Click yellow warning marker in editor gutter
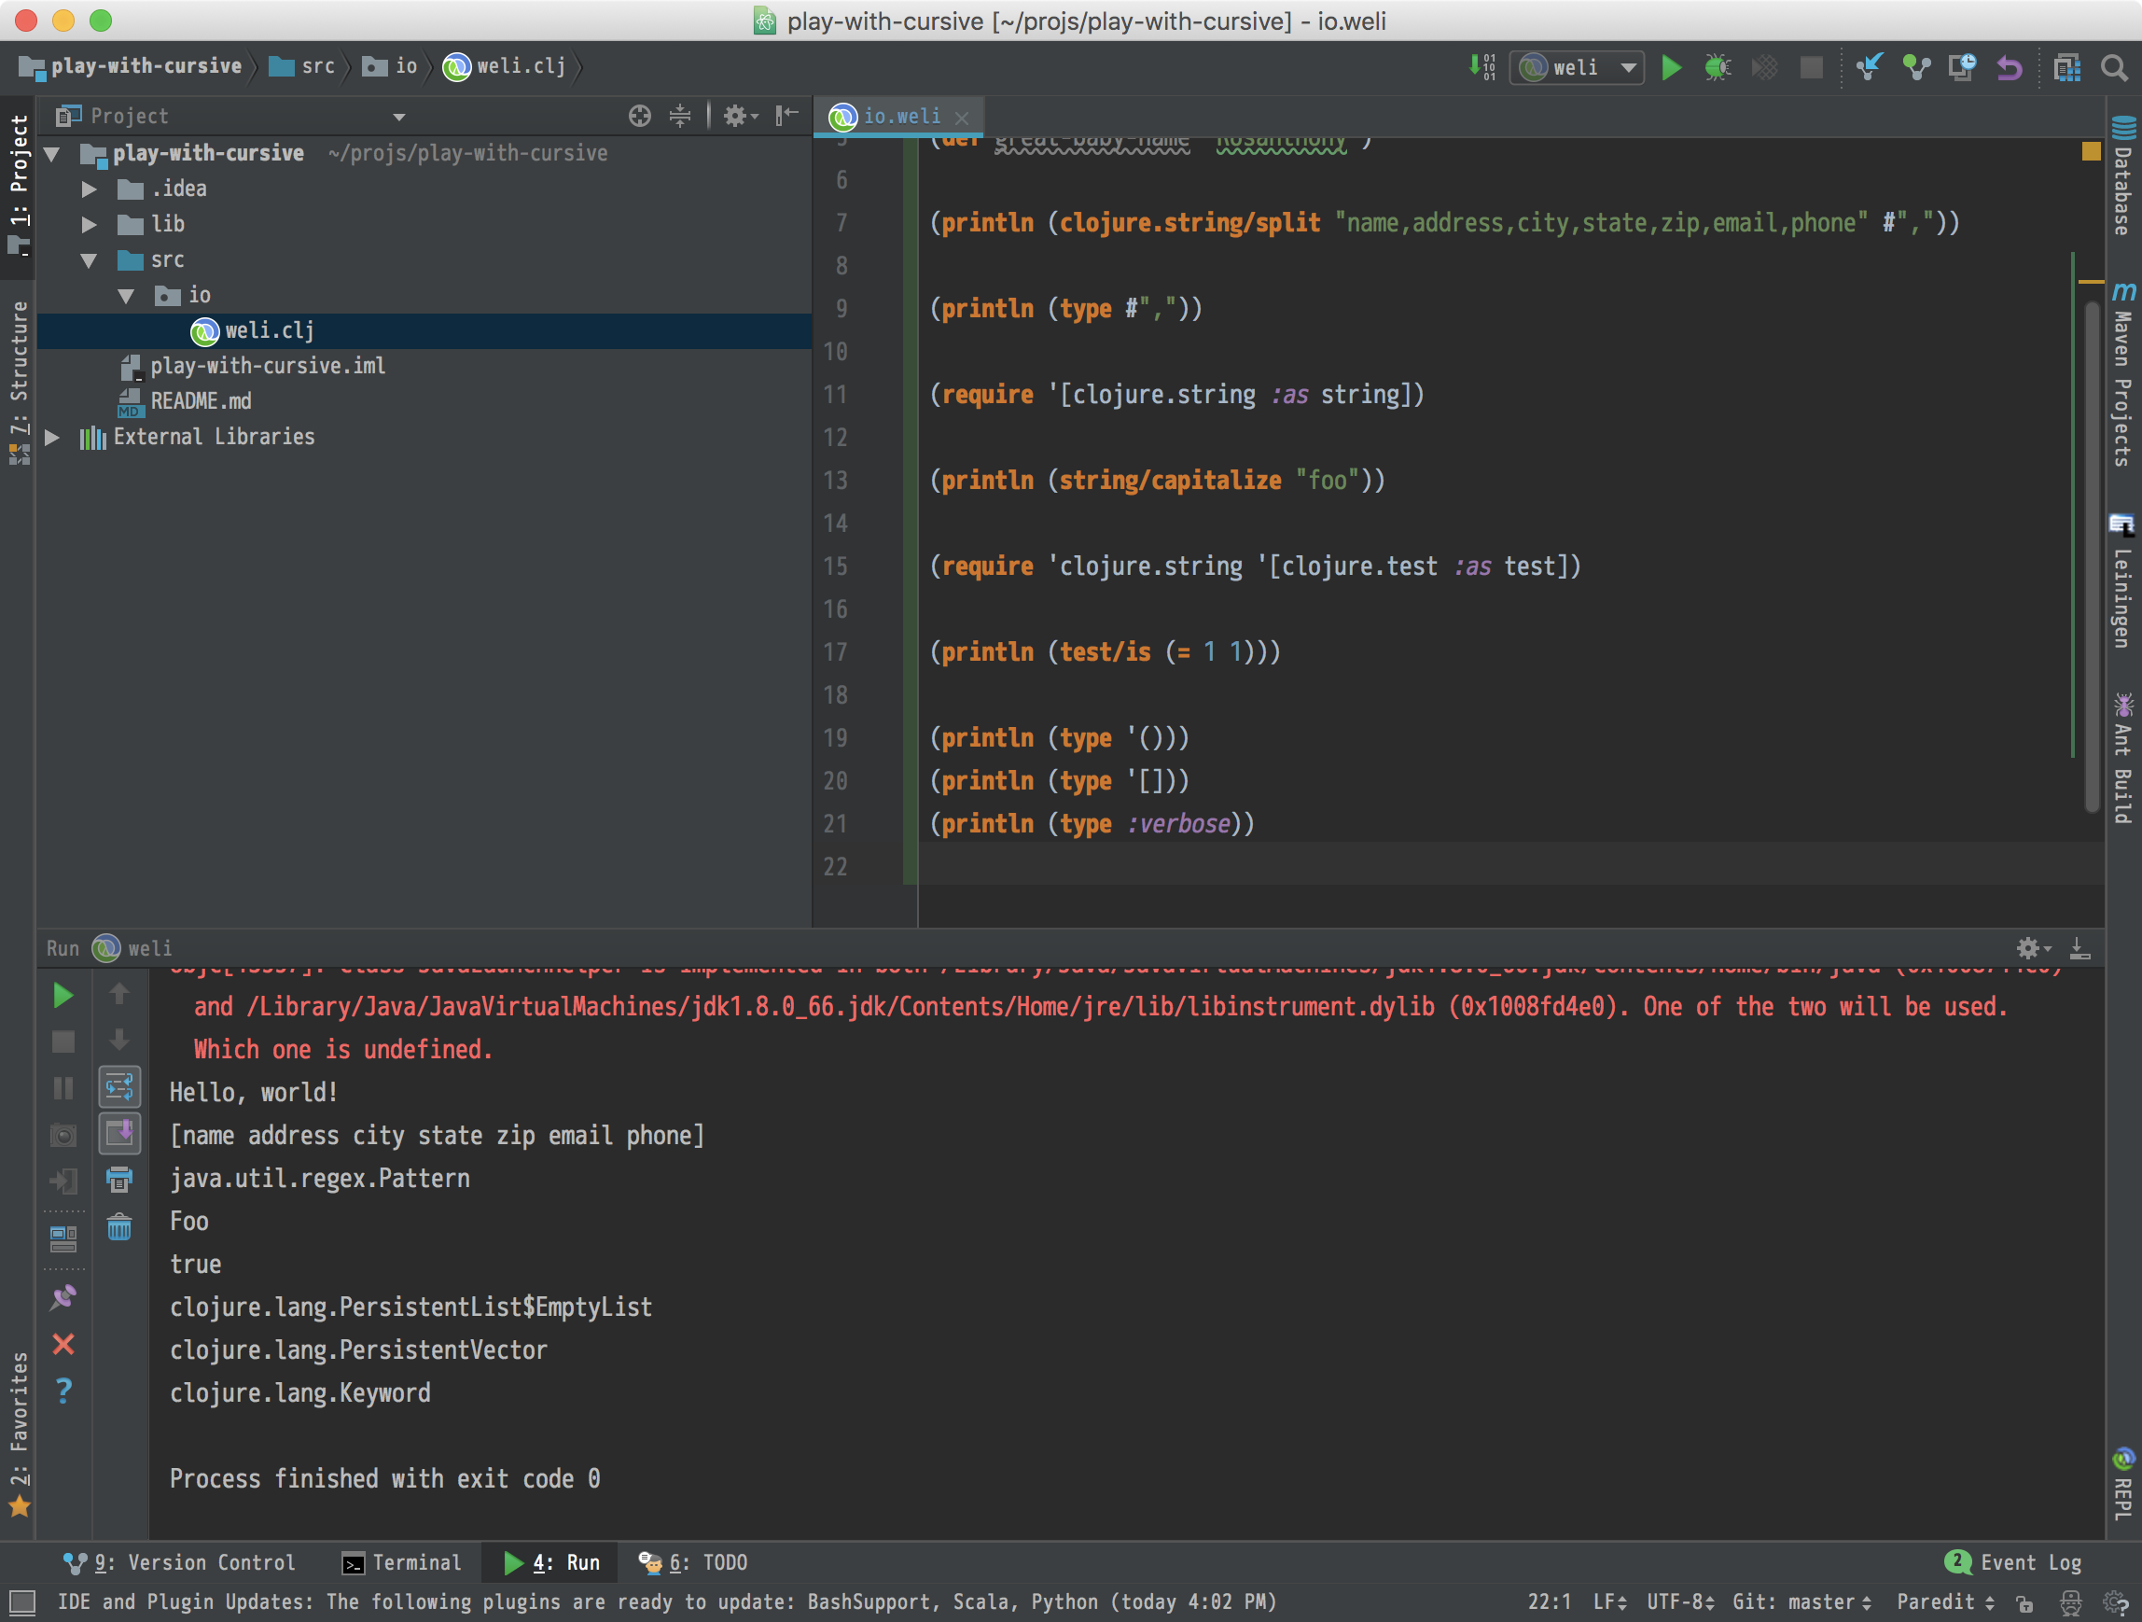 pos(2091,151)
